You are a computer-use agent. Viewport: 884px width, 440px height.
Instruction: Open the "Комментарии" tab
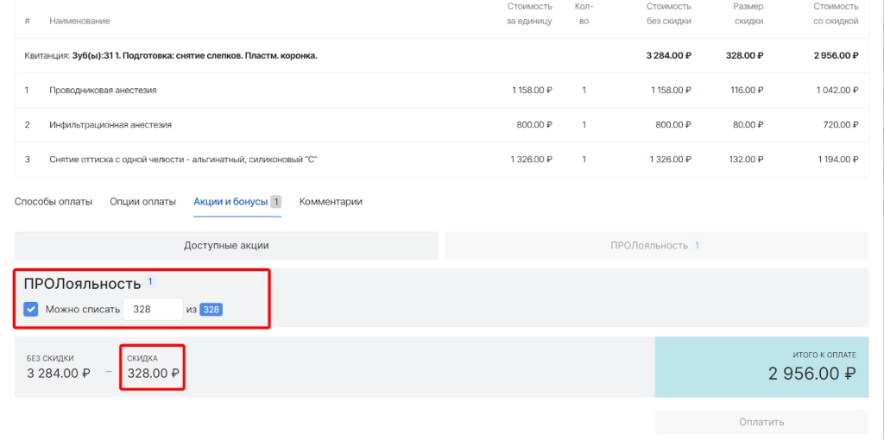click(x=331, y=202)
